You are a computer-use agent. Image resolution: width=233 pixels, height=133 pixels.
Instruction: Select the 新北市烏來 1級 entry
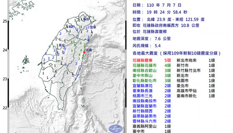click(196, 60)
